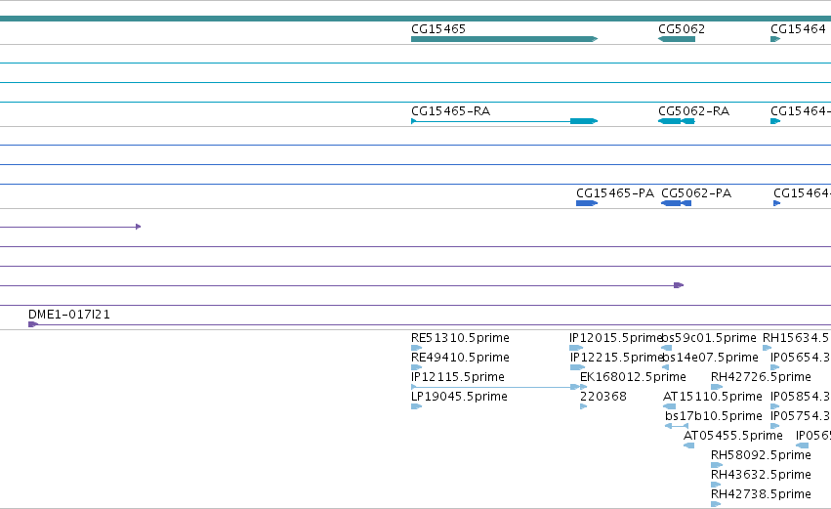Select the blue CG5062-PA CDS glyph
The width and height of the screenshot is (831, 509).
click(x=677, y=203)
